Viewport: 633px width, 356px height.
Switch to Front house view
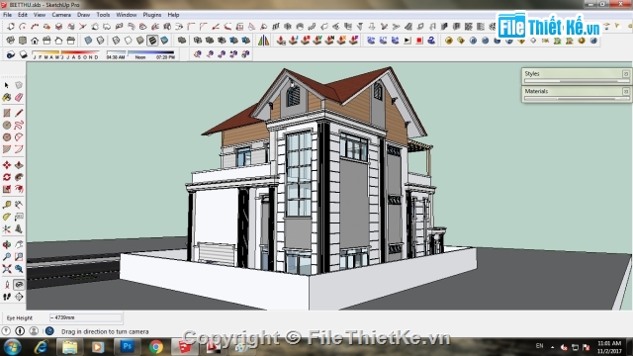[35, 41]
